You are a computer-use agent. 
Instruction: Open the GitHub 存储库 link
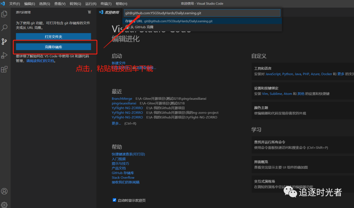[x=123, y=173]
